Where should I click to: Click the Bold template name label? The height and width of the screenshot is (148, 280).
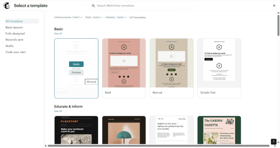tap(108, 93)
